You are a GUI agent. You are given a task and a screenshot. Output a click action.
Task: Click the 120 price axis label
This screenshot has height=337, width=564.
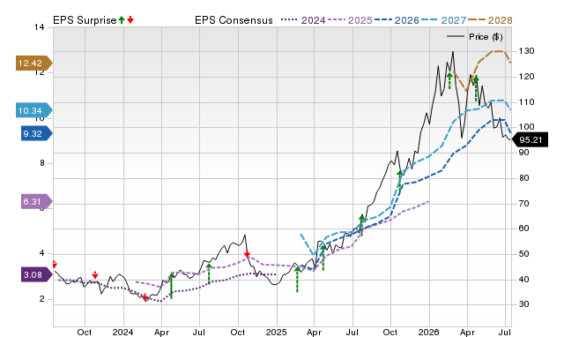[x=526, y=77]
